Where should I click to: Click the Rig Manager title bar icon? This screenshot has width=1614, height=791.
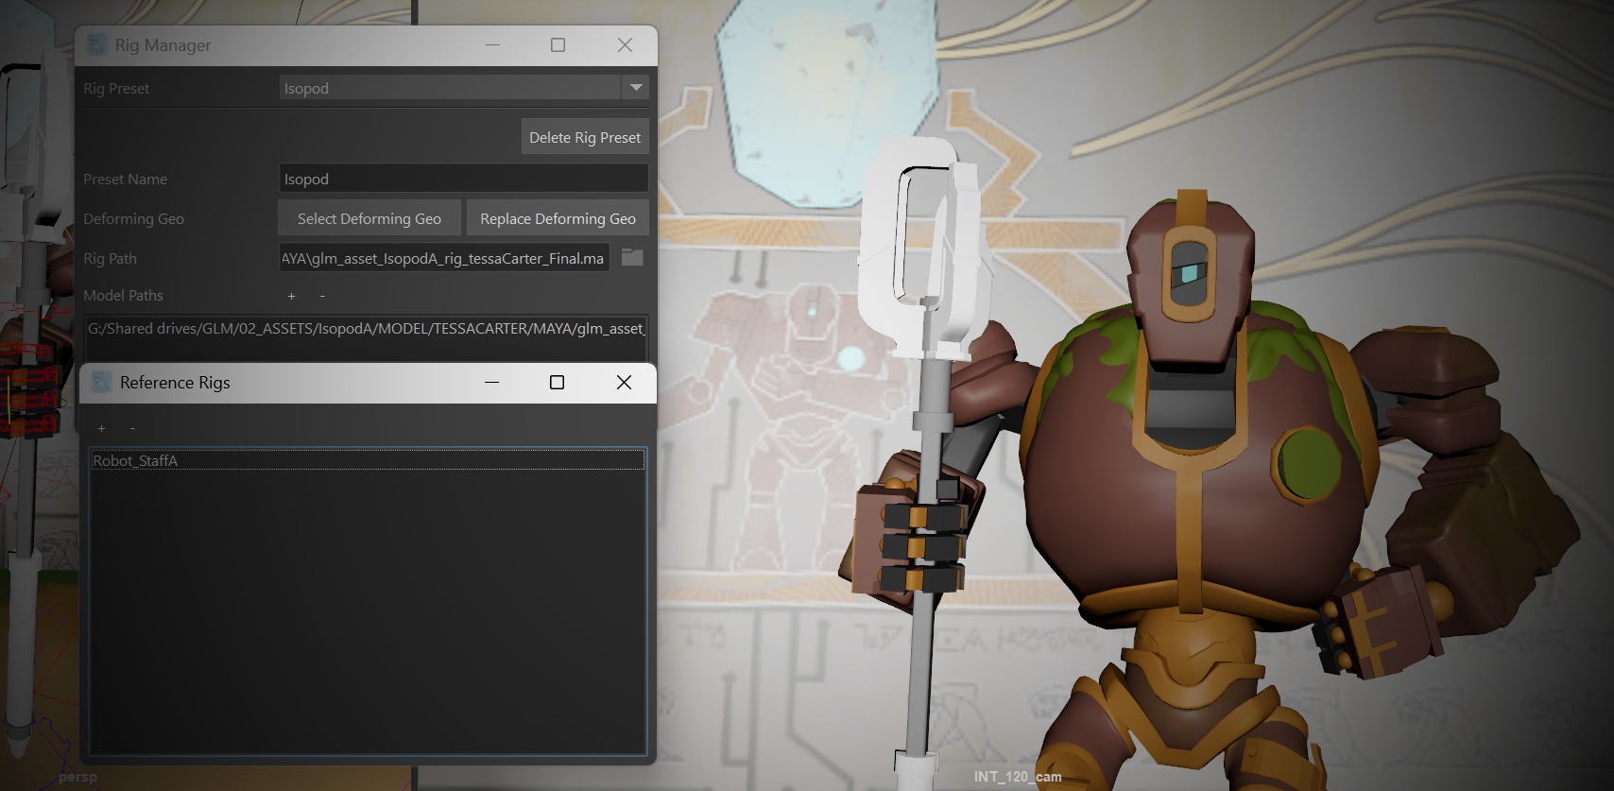tap(96, 44)
